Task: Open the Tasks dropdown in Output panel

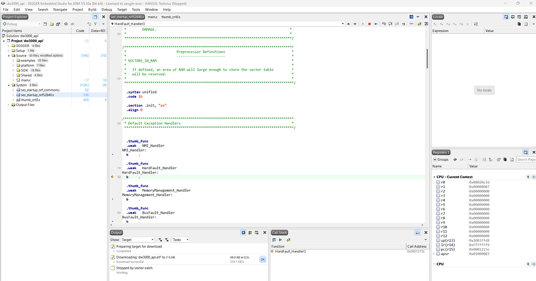Action: [x=181, y=240]
